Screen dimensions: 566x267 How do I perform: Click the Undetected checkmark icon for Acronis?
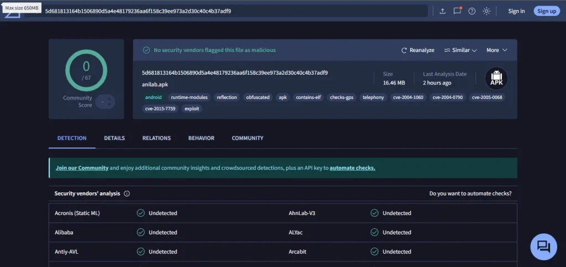[141, 213]
